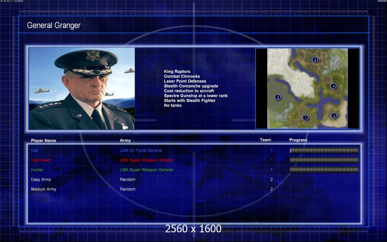Click USA Air Force General army text

click(x=141, y=150)
